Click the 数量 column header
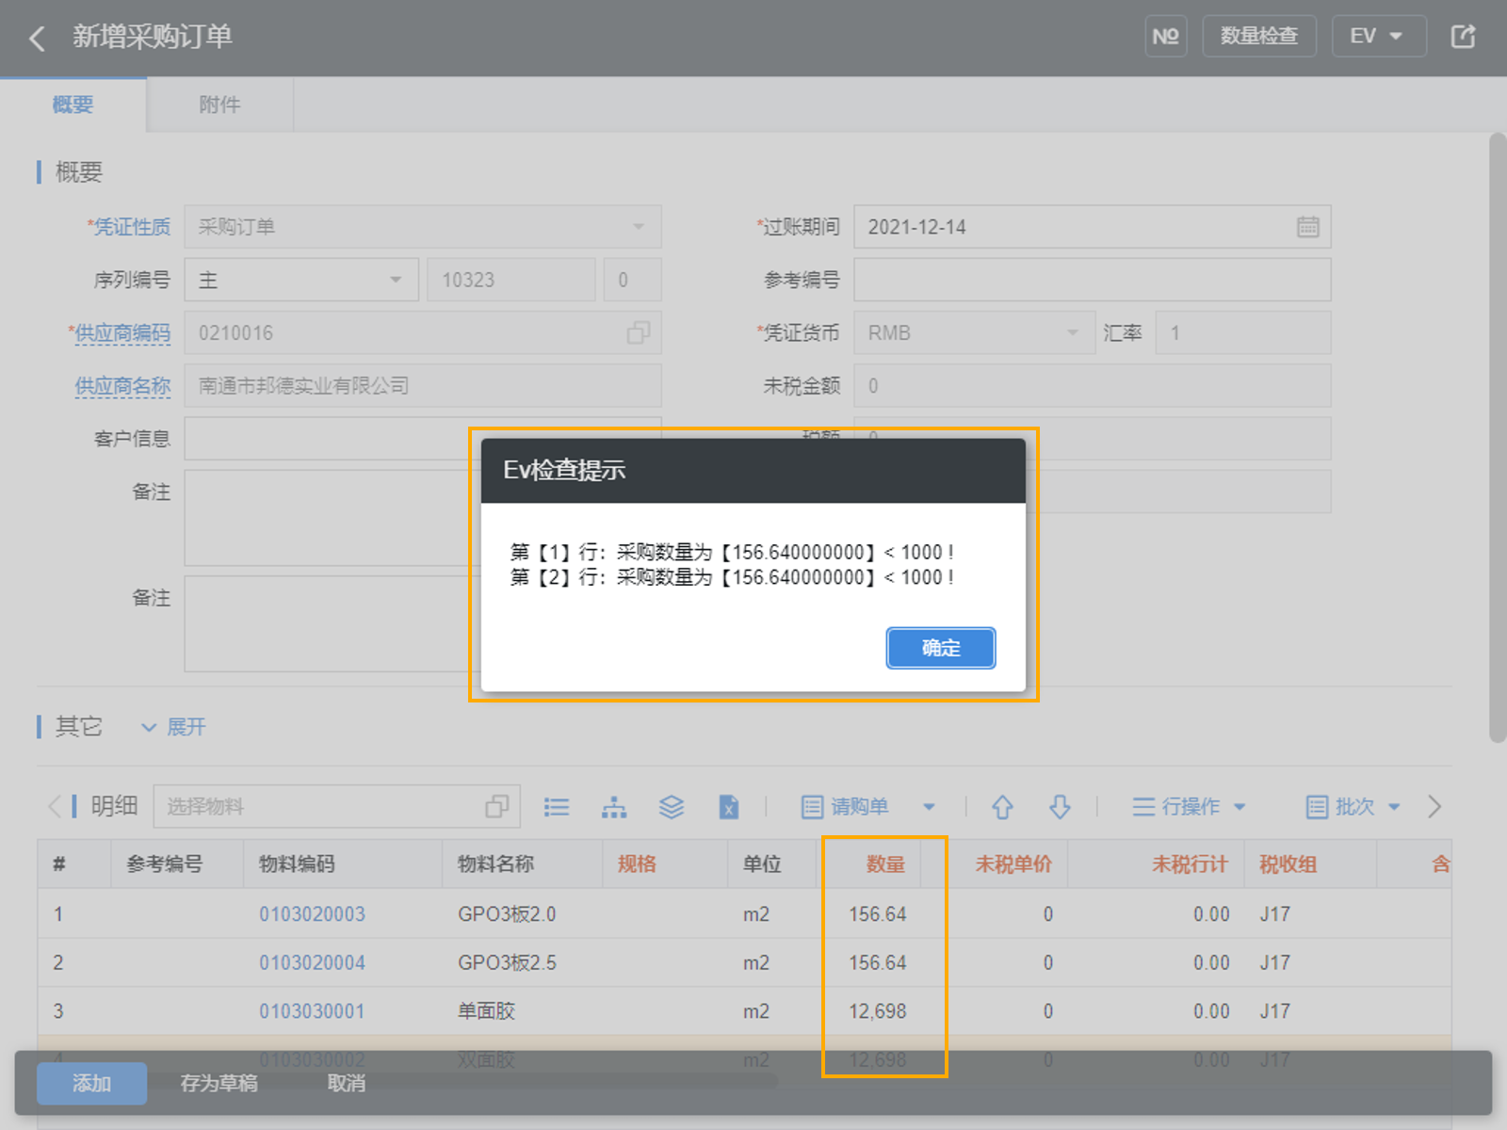Screen dimensions: 1507x1130 [x=885, y=864]
